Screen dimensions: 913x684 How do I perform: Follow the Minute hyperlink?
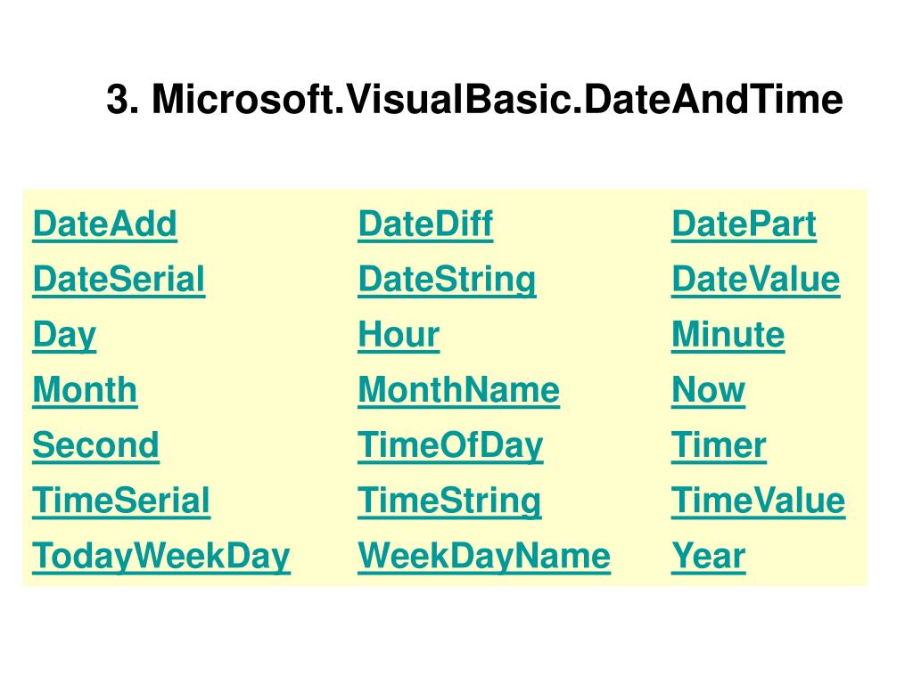[x=728, y=335]
